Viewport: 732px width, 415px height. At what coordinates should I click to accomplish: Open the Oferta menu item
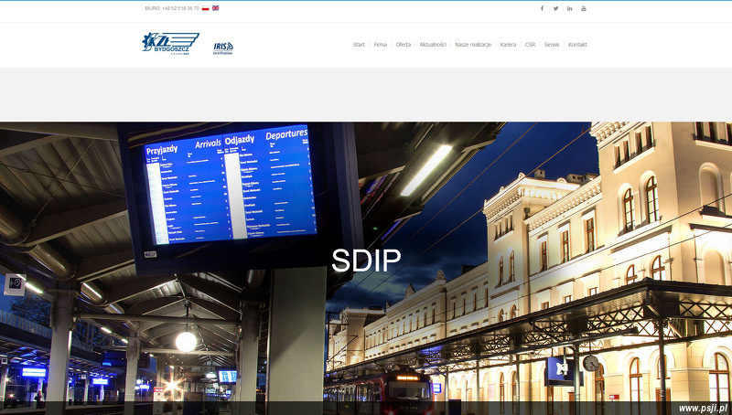tap(404, 45)
